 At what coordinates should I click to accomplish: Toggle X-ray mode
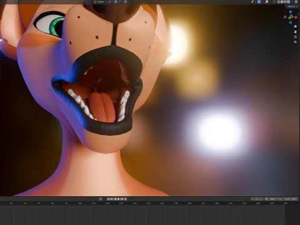pyautogui.click(x=274, y=2)
